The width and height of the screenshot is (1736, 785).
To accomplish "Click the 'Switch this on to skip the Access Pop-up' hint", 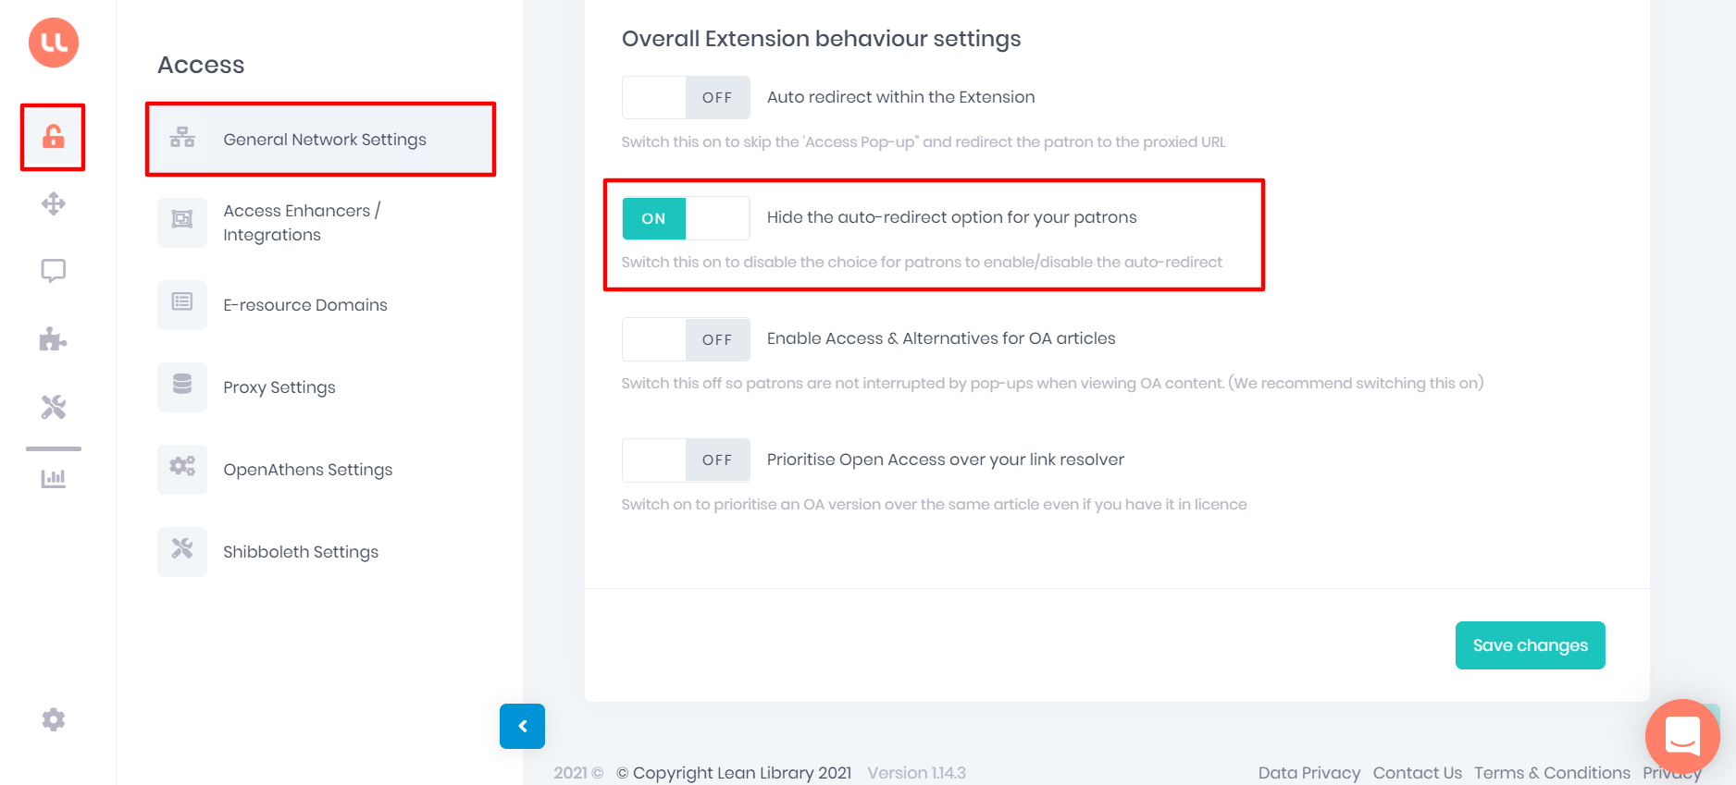I will point(924,142).
